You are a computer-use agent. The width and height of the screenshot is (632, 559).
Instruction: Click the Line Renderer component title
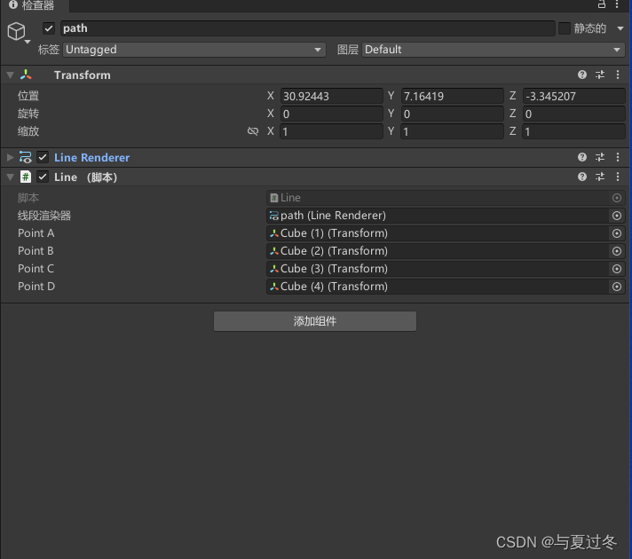(x=92, y=158)
